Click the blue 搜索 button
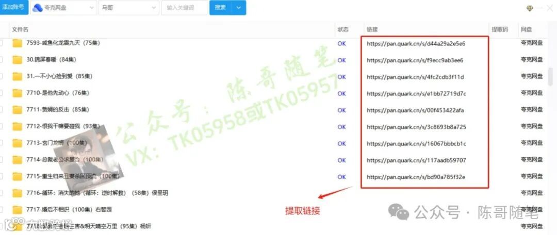Image resolution: width=557 pixels, height=235 pixels. click(x=220, y=7)
